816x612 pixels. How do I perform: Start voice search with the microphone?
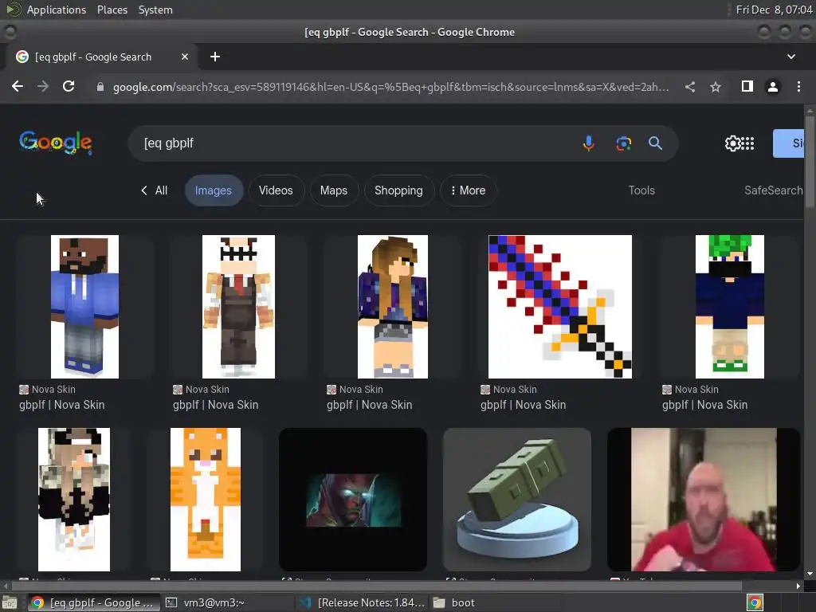(x=589, y=143)
